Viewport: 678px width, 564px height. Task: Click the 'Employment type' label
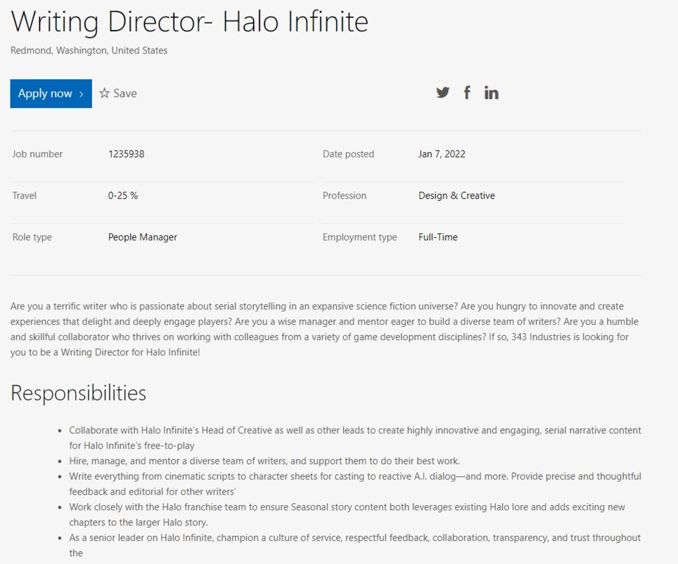click(359, 237)
